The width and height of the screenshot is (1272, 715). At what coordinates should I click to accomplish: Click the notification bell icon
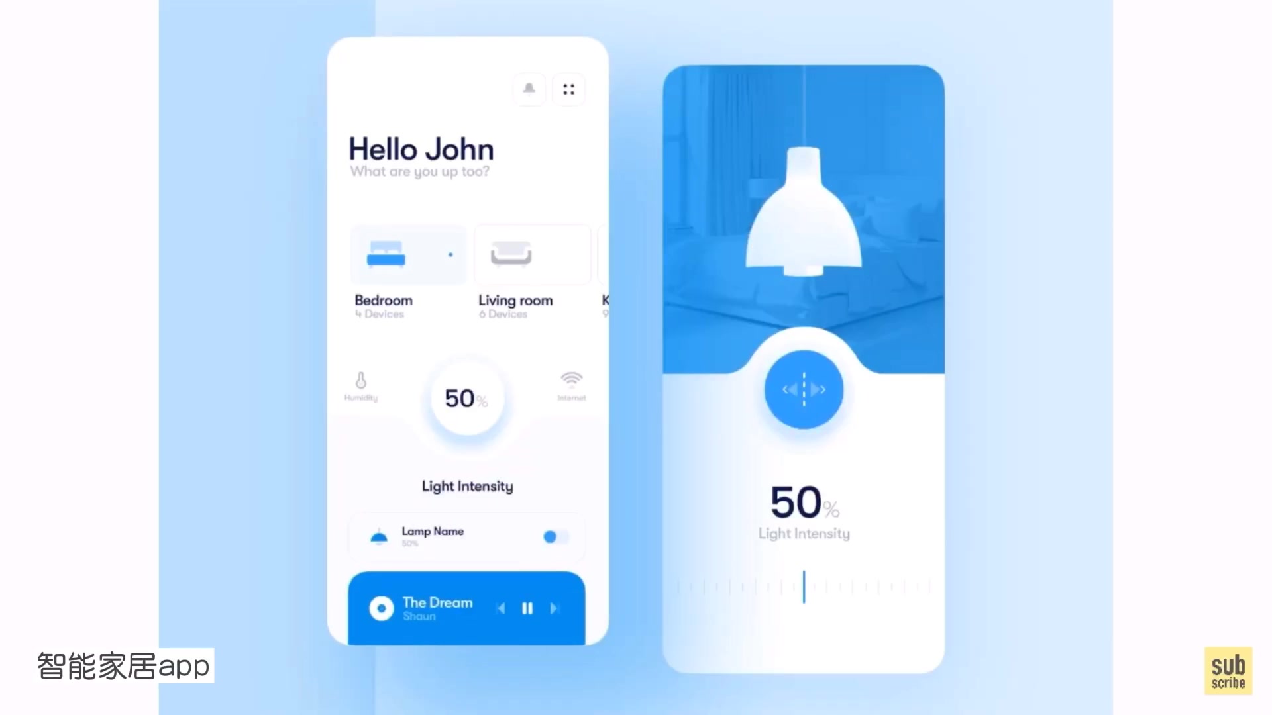(x=529, y=88)
